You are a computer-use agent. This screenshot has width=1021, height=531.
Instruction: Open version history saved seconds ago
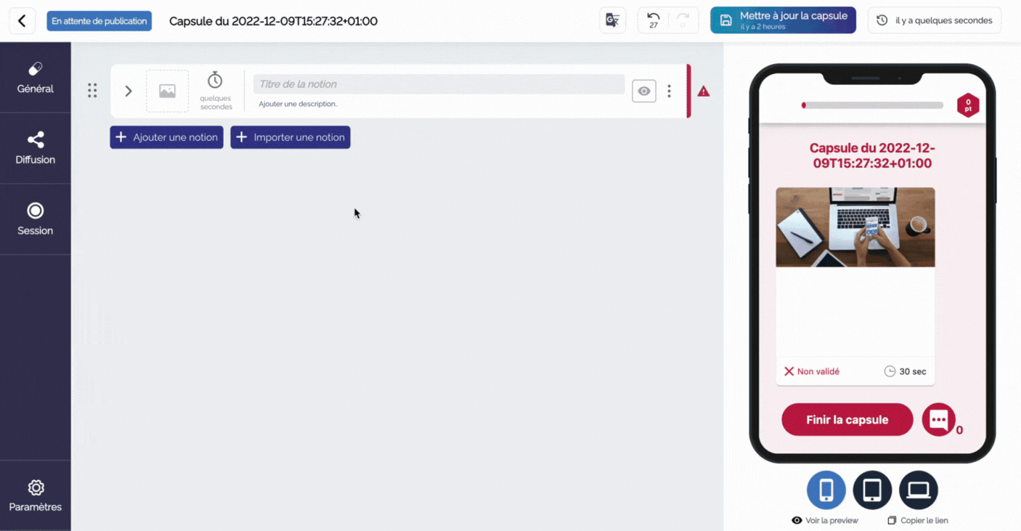(x=934, y=20)
